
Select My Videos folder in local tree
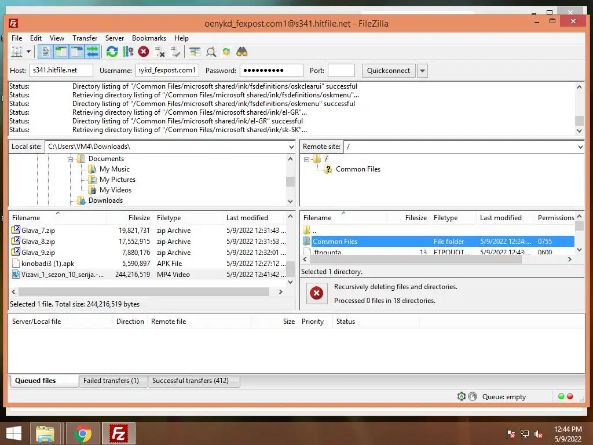coord(116,190)
